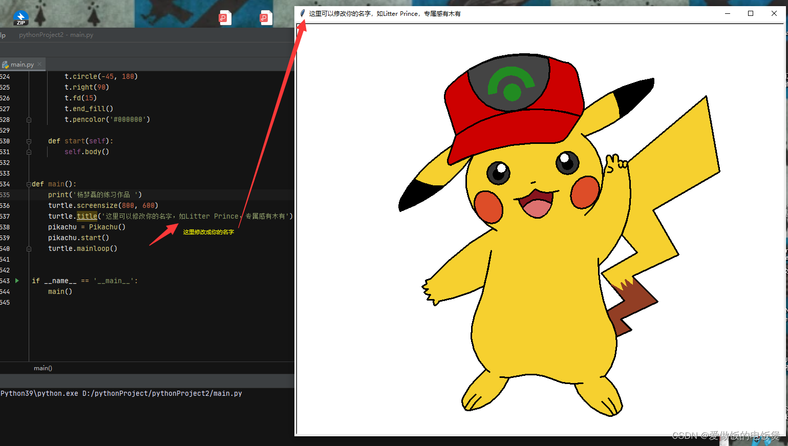Maximize the turtle graphics window
This screenshot has height=446, width=788.
tap(751, 13)
